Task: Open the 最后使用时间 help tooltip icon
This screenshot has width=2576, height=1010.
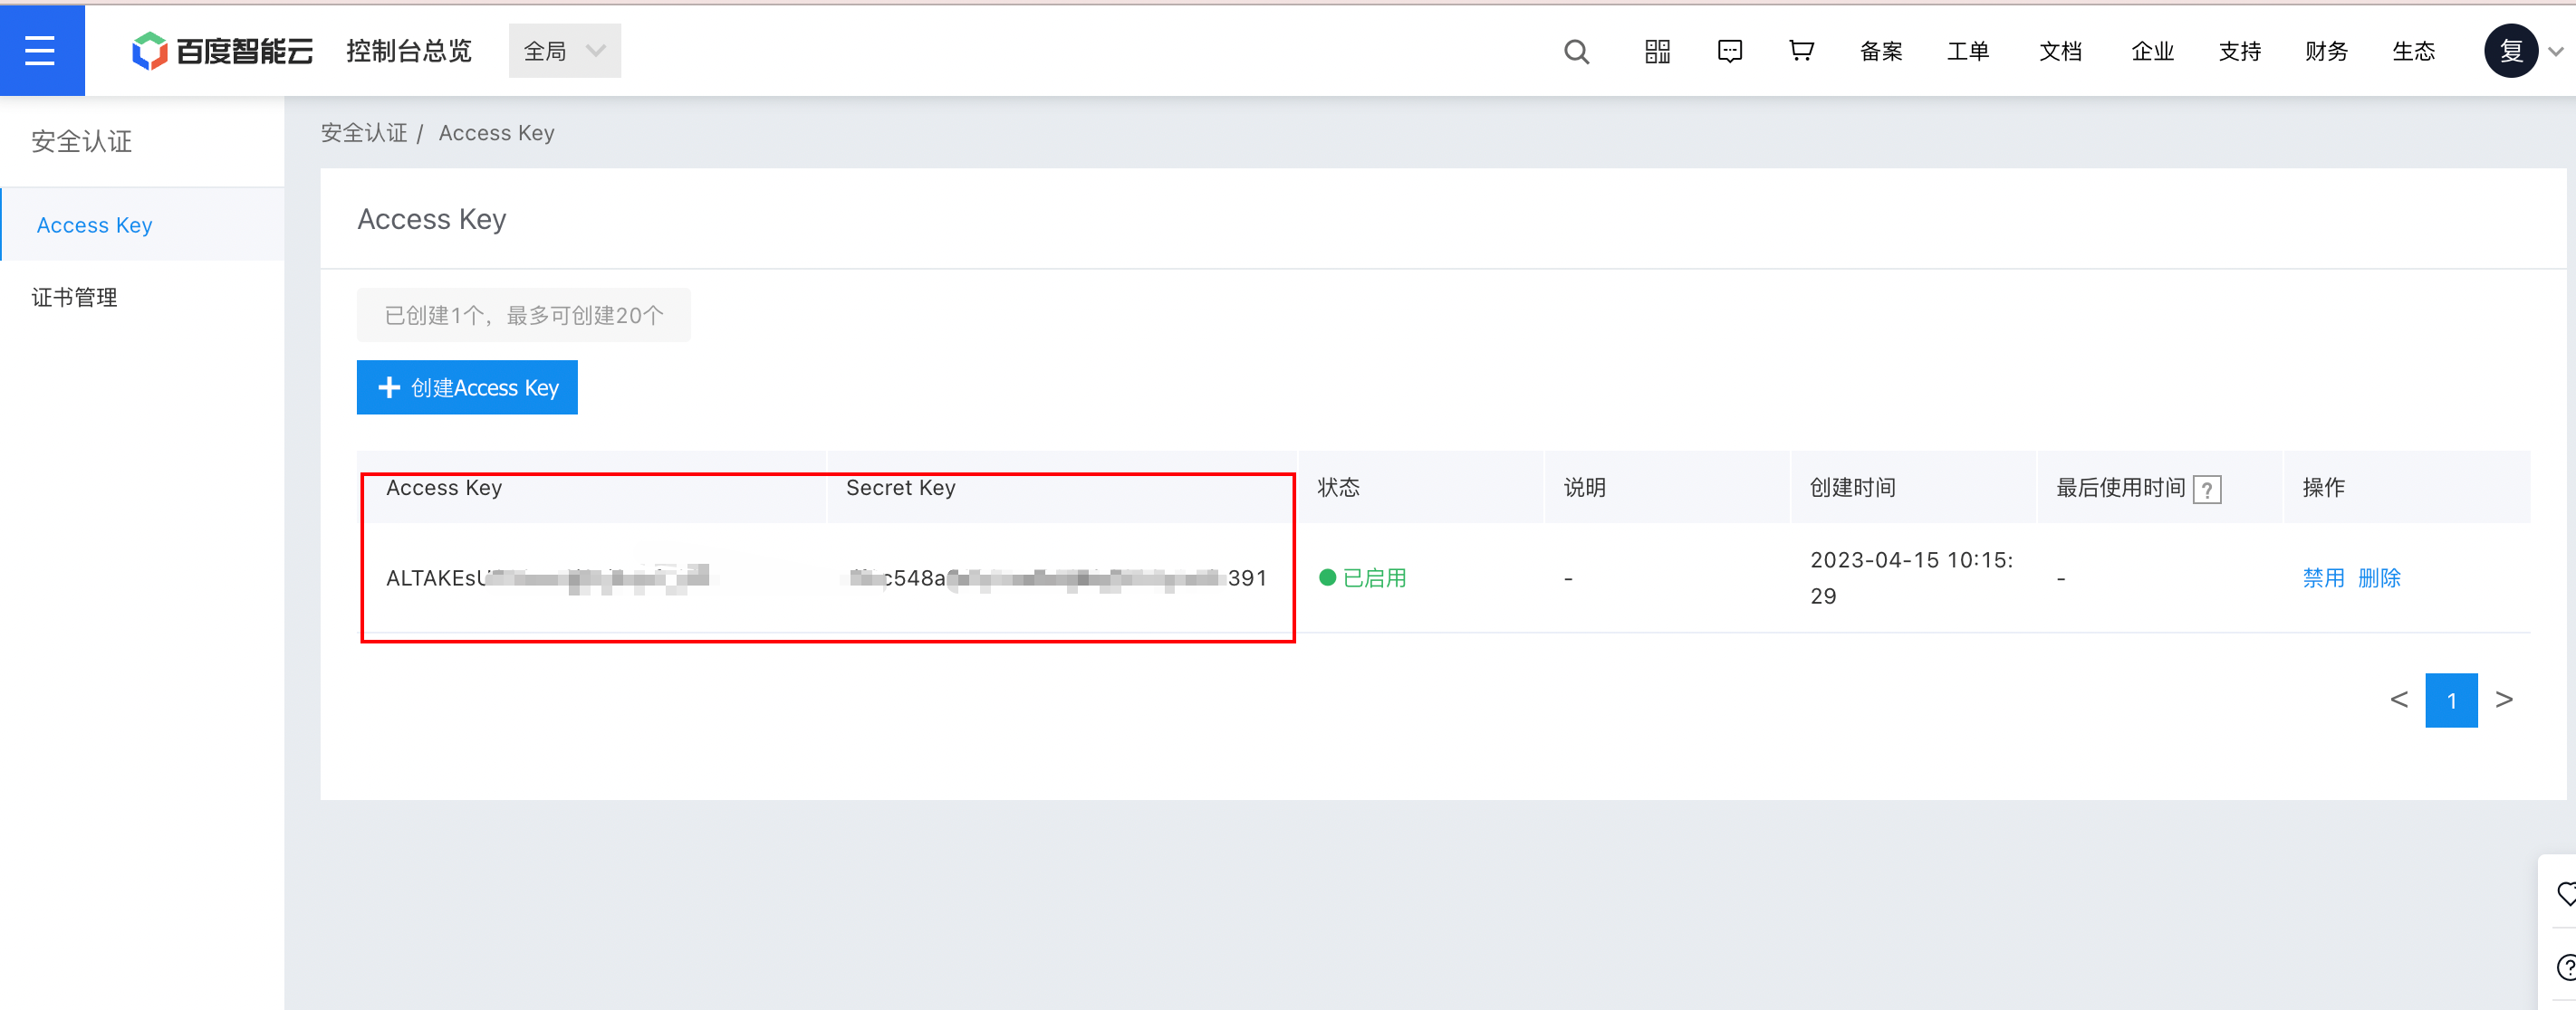Action: click(2208, 490)
